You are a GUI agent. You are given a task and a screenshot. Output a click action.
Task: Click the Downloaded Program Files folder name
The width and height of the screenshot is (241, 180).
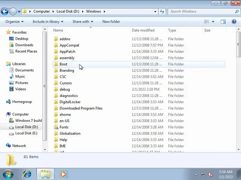point(81,108)
